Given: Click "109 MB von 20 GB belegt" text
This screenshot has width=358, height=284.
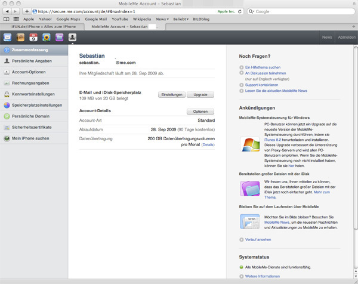Looking at the screenshot, I should (103, 98).
